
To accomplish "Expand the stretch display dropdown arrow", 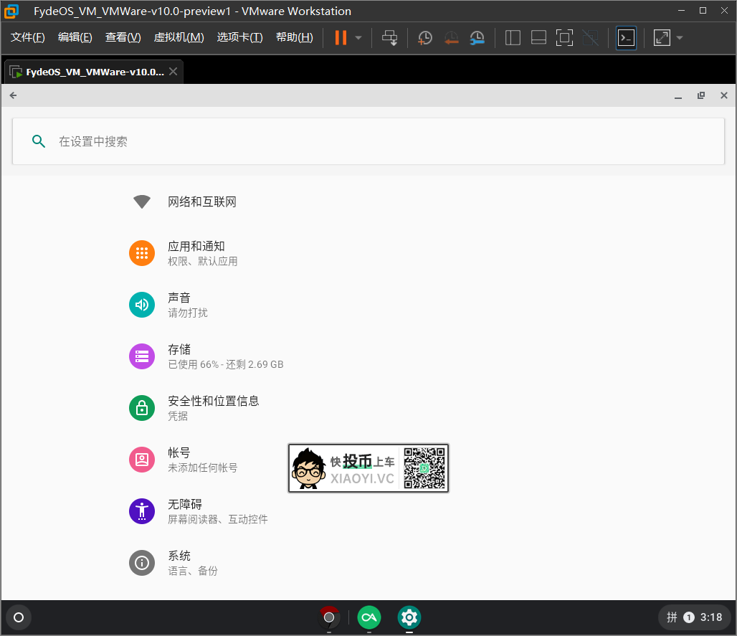I will point(680,37).
